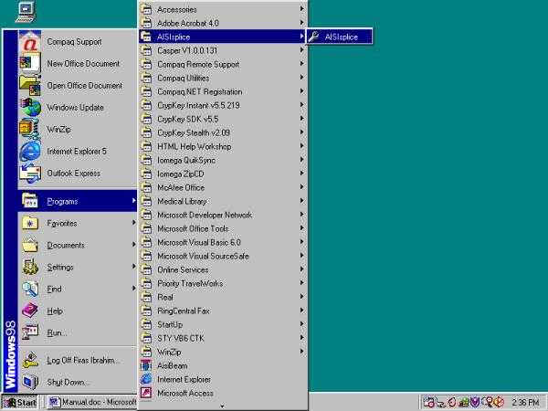Choose Shut Down from Start menu

coord(78,382)
